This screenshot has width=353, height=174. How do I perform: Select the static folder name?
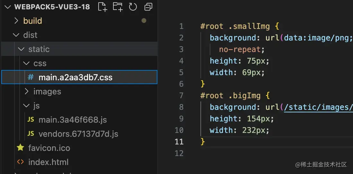39,49
